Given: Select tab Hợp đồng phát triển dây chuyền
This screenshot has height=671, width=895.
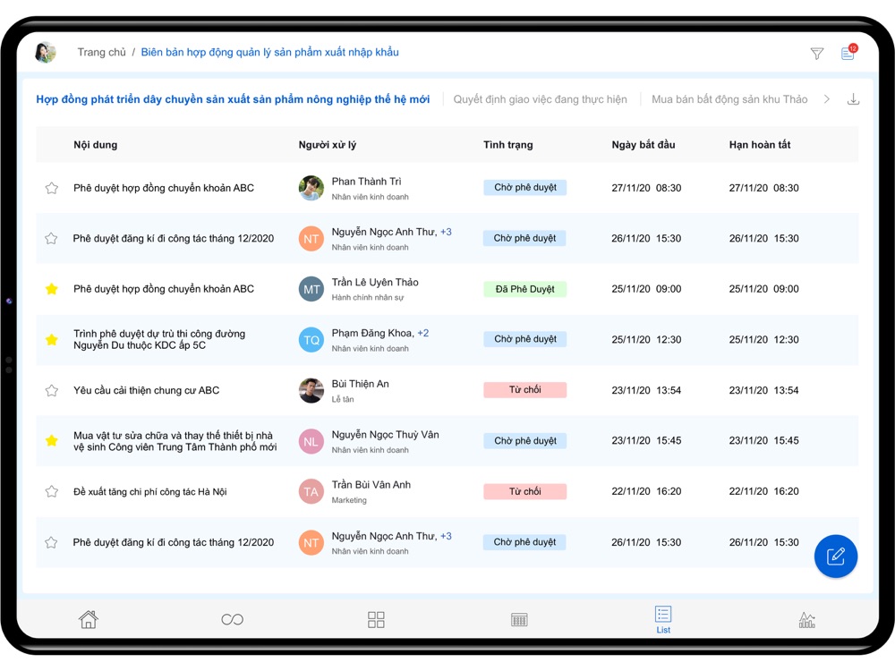Looking at the screenshot, I should point(233,99).
